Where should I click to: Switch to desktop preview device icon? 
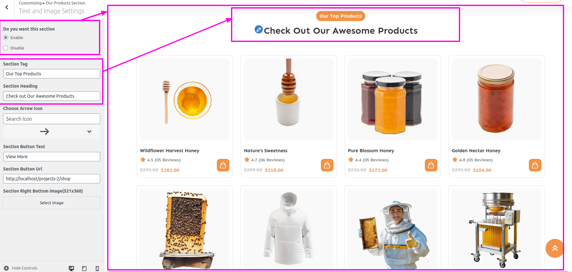click(72, 268)
